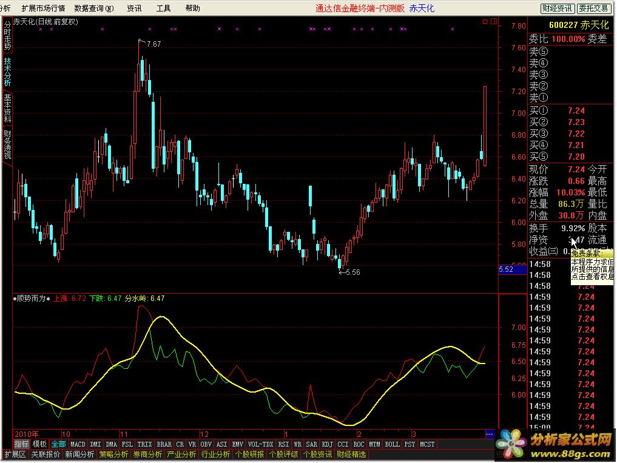This screenshot has width=617, height=463.
Task: Switch indicator to CR
Action: click(180, 444)
